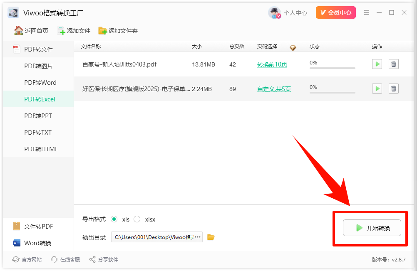This screenshot has width=417, height=271.
Task: Click 分享软件 to share software
Action: click(104, 260)
